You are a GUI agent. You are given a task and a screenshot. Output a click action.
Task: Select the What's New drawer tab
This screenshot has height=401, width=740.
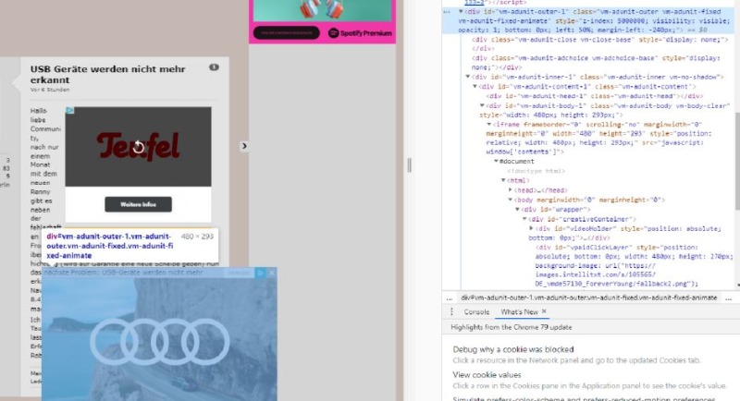[x=519, y=312]
